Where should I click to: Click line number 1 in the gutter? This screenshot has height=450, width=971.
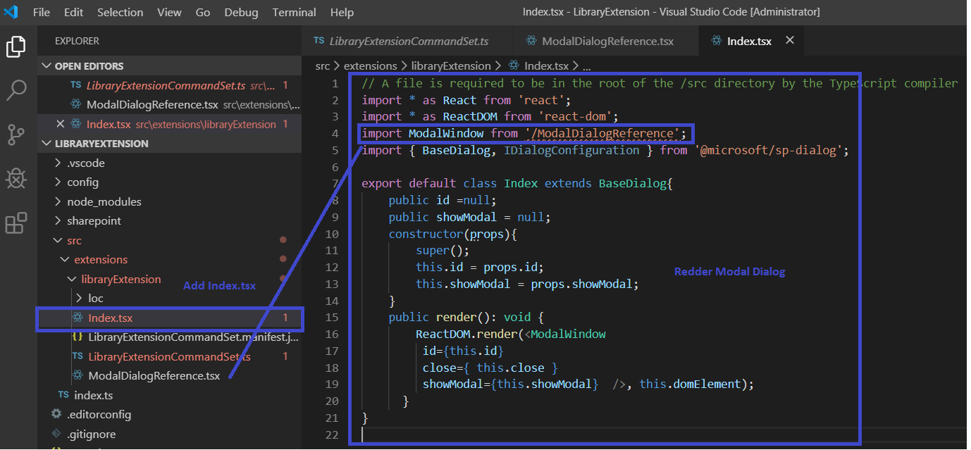(x=336, y=83)
